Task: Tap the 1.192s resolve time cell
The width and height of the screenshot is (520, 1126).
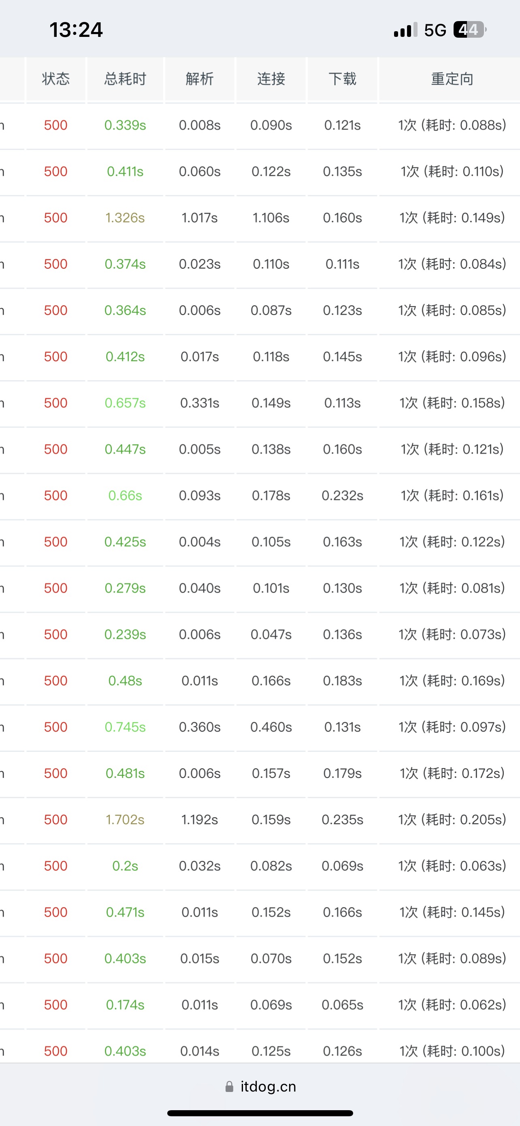Action: click(200, 820)
